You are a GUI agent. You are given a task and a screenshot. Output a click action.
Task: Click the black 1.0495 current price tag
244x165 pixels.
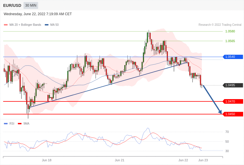[x=233, y=85]
